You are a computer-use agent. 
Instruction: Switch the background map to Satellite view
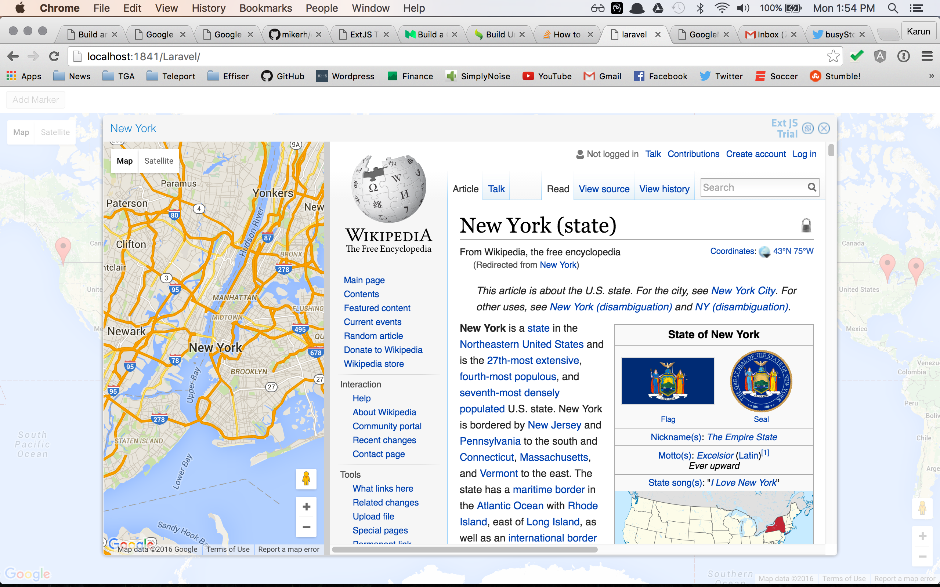55,132
